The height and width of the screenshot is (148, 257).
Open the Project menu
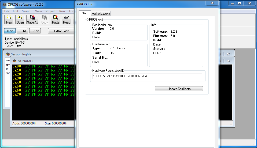(50, 11)
